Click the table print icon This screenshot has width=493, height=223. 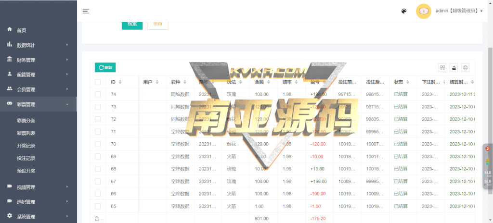click(466, 68)
